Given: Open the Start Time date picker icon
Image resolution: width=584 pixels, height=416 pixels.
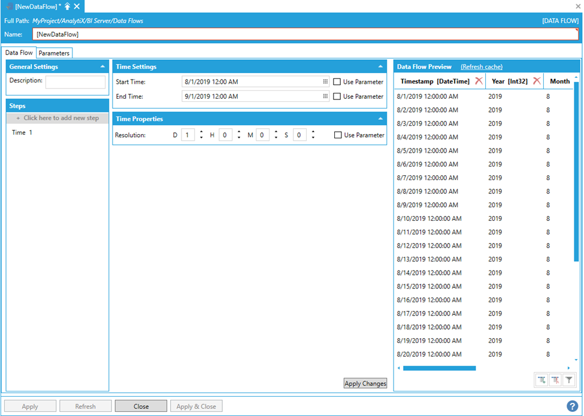Looking at the screenshot, I should tap(325, 82).
